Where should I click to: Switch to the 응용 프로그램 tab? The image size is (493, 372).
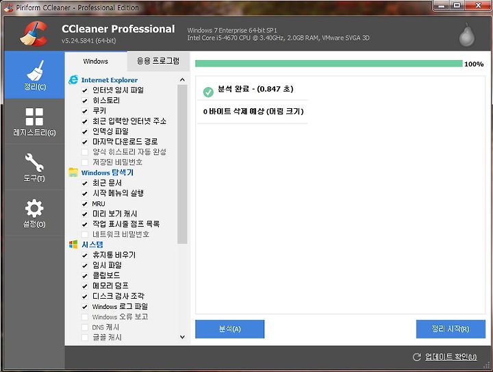pos(158,62)
